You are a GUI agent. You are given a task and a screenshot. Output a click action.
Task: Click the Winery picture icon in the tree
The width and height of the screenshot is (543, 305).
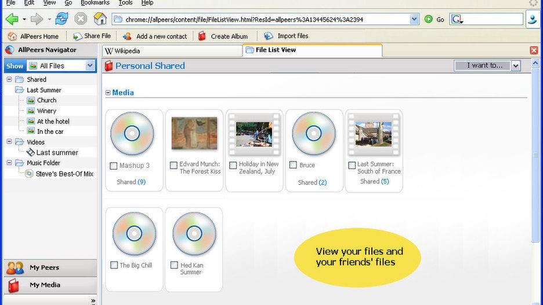pyautogui.click(x=31, y=111)
